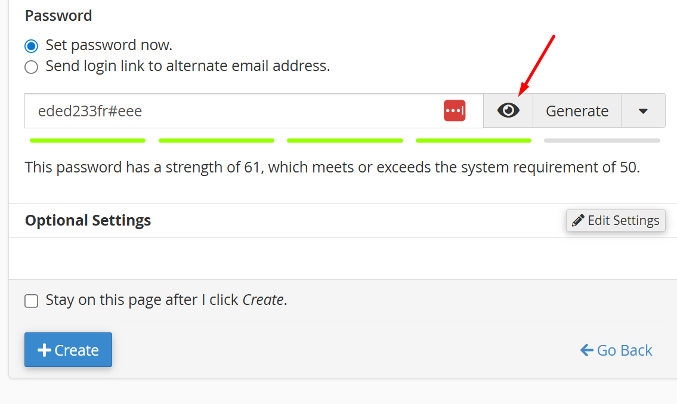Screen dimensions: 677x404
Task: Click the plus icon on Create
Action: 44,350
